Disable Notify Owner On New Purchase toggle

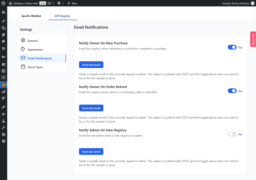coord(232,47)
